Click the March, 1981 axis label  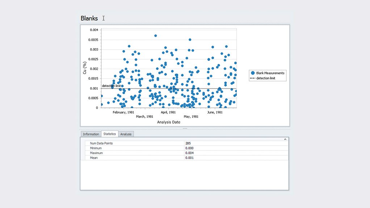tap(144, 116)
